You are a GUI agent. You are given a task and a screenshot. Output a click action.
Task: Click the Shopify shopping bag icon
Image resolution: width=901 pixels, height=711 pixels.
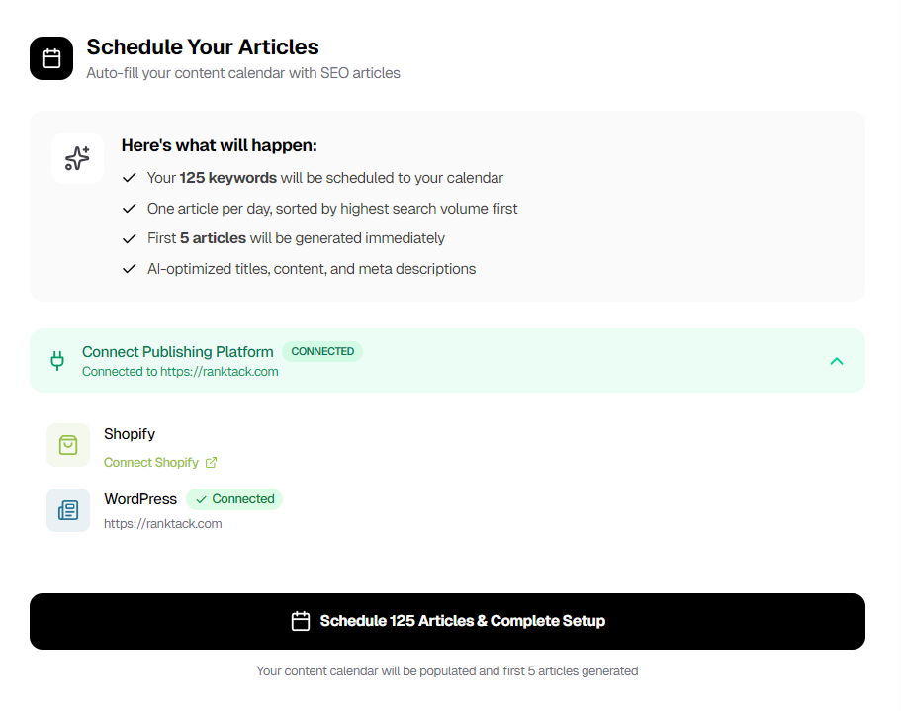[x=68, y=445]
